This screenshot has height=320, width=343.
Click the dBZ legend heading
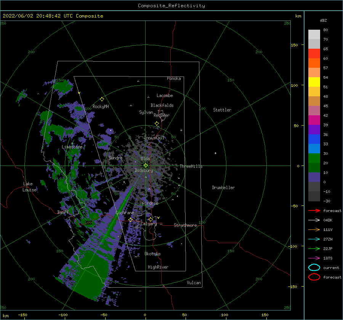[323, 20]
